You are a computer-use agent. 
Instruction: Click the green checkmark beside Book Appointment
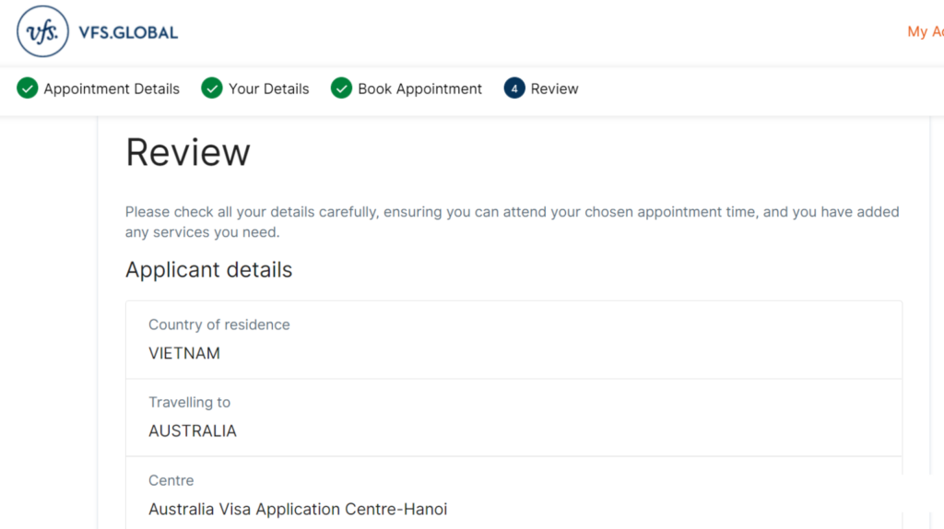click(341, 88)
